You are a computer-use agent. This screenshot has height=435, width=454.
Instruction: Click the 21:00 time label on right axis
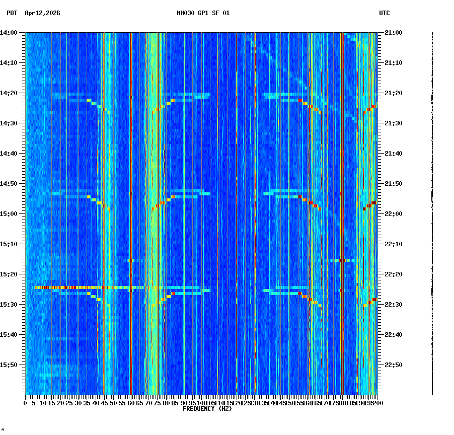click(392, 32)
